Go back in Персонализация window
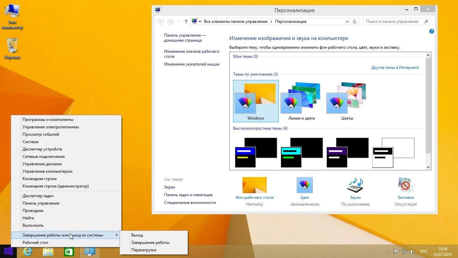The image size is (458, 258). tap(161, 21)
